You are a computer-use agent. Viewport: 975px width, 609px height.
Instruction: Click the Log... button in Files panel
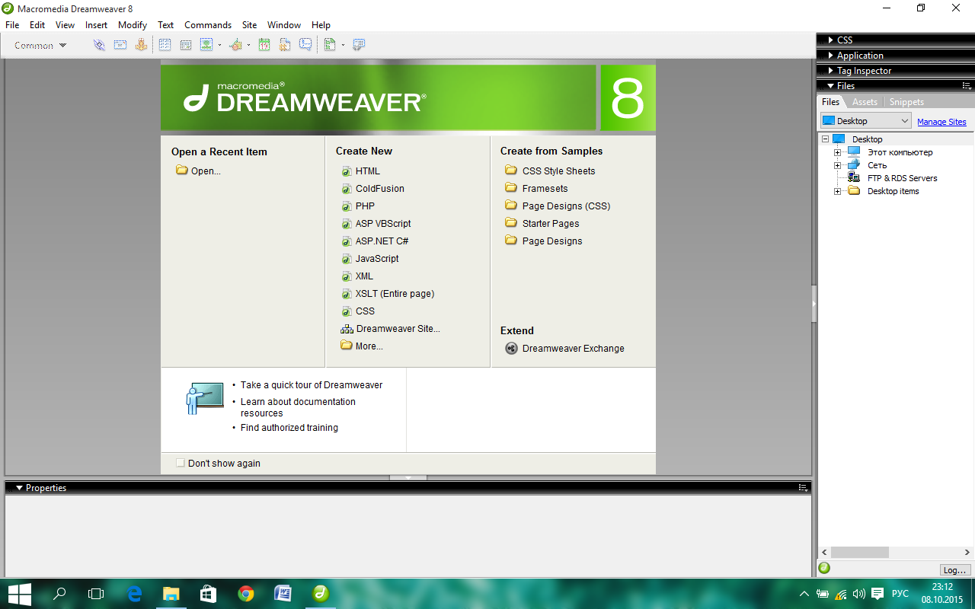[x=954, y=569]
